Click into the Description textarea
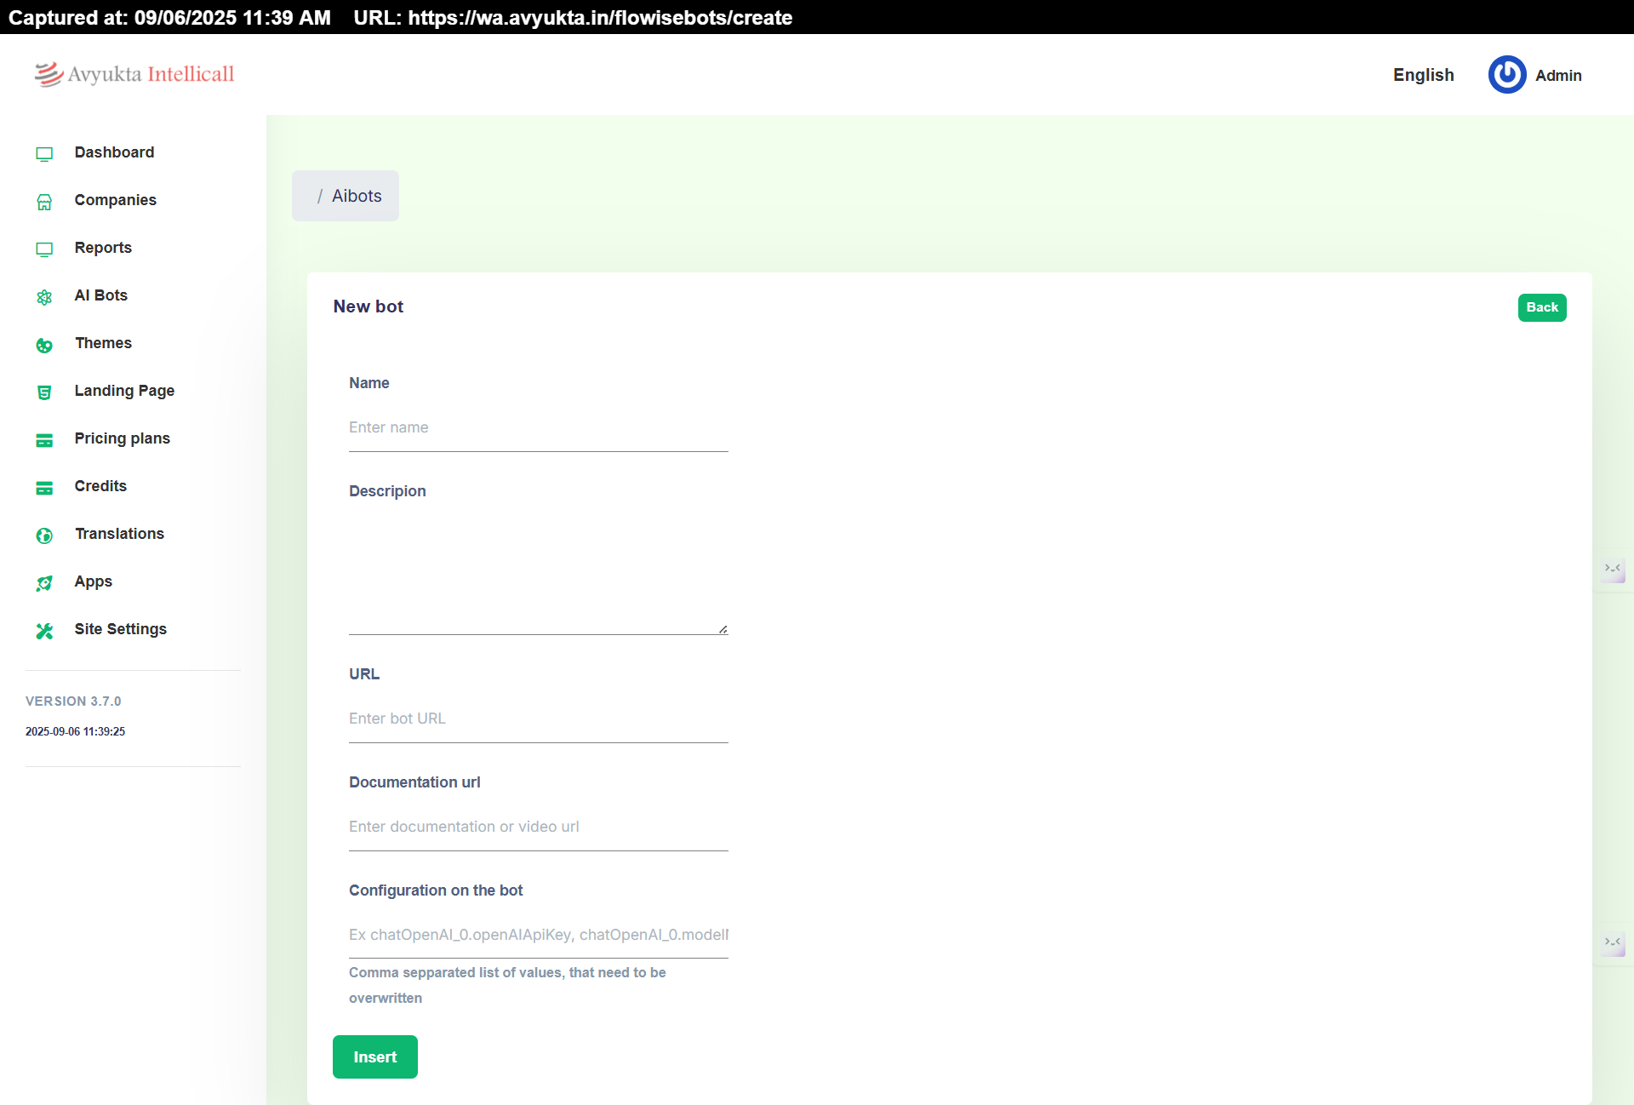 [538, 570]
